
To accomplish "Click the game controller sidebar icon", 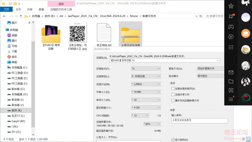I will click(231, 27).
